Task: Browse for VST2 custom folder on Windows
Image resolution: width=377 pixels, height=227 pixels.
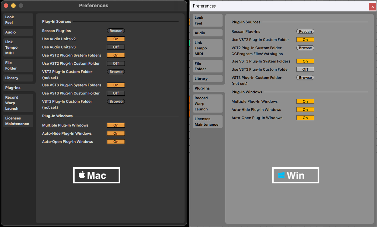Action: click(305, 48)
